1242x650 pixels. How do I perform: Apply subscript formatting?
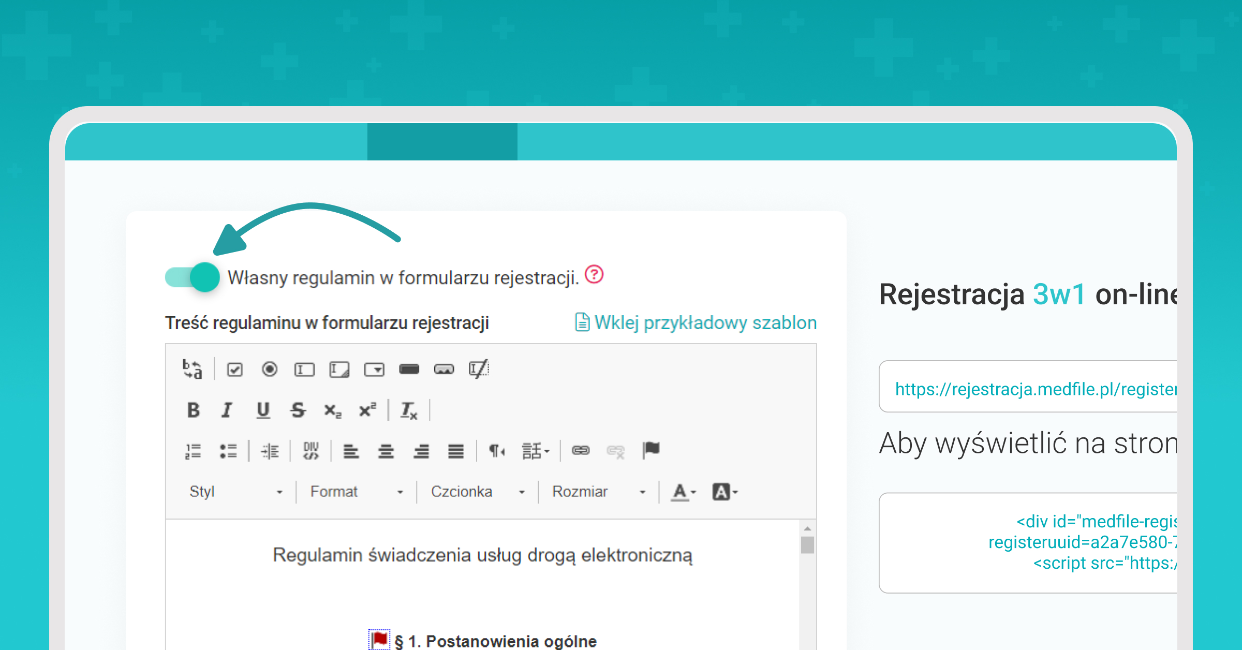(332, 410)
